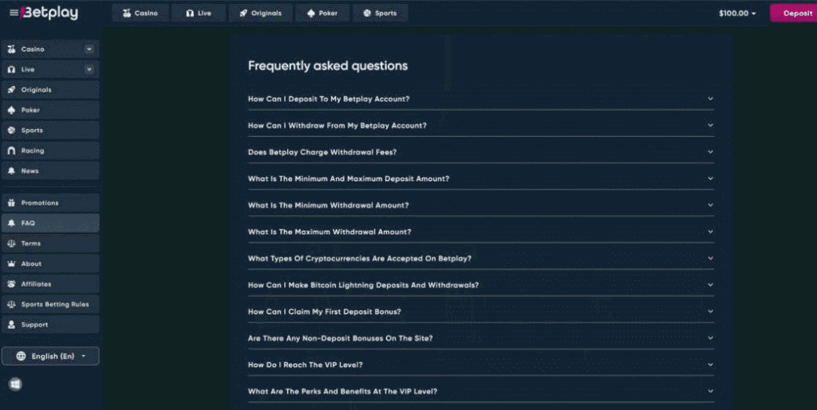Expand the Casino submenu arrow in sidebar
Viewport: 817px width, 410px height.
pyautogui.click(x=89, y=49)
